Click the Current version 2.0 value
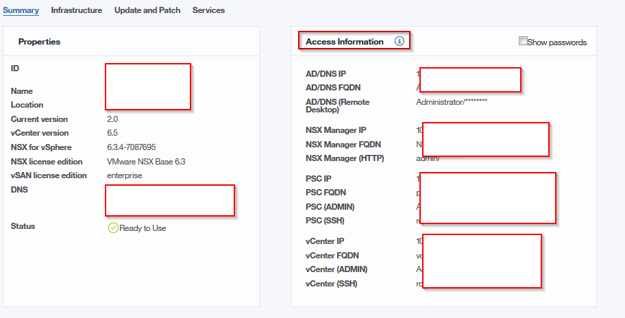 coord(112,119)
